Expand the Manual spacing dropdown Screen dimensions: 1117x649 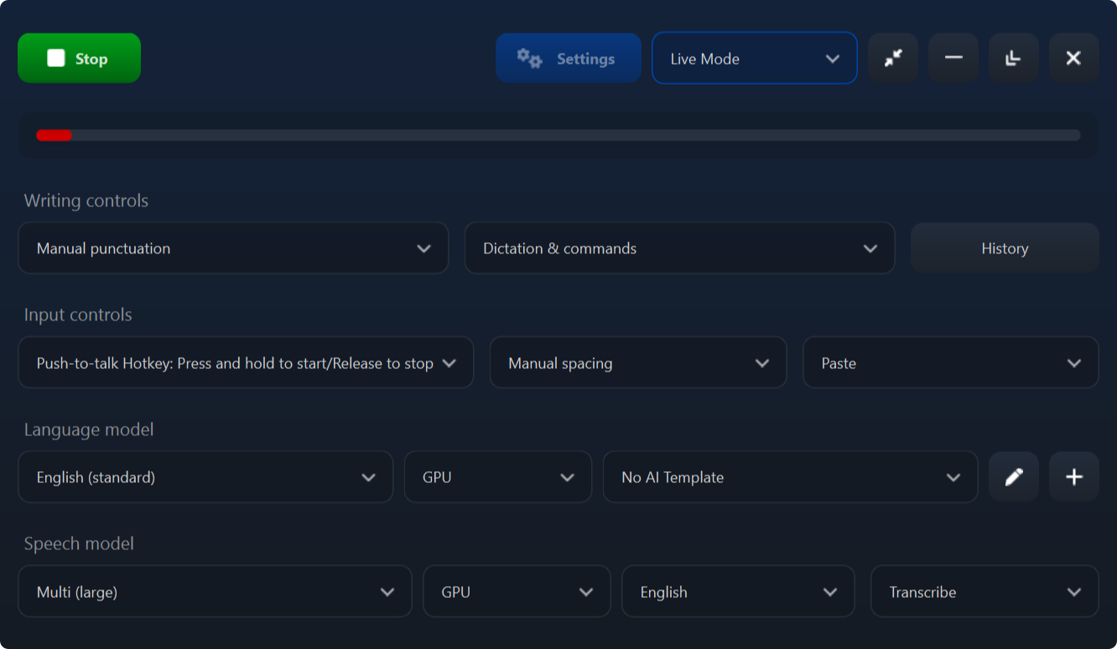click(638, 362)
